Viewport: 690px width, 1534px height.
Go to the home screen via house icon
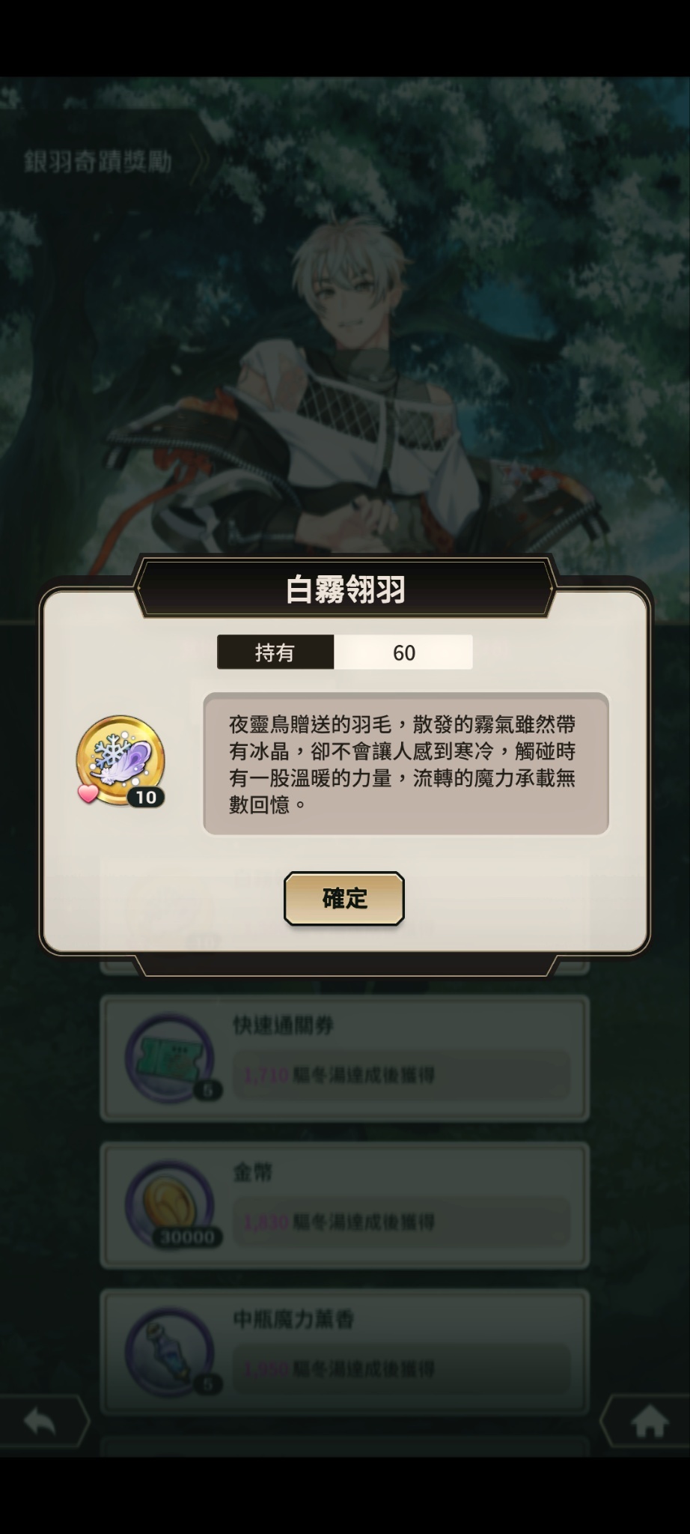coord(649,1420)
